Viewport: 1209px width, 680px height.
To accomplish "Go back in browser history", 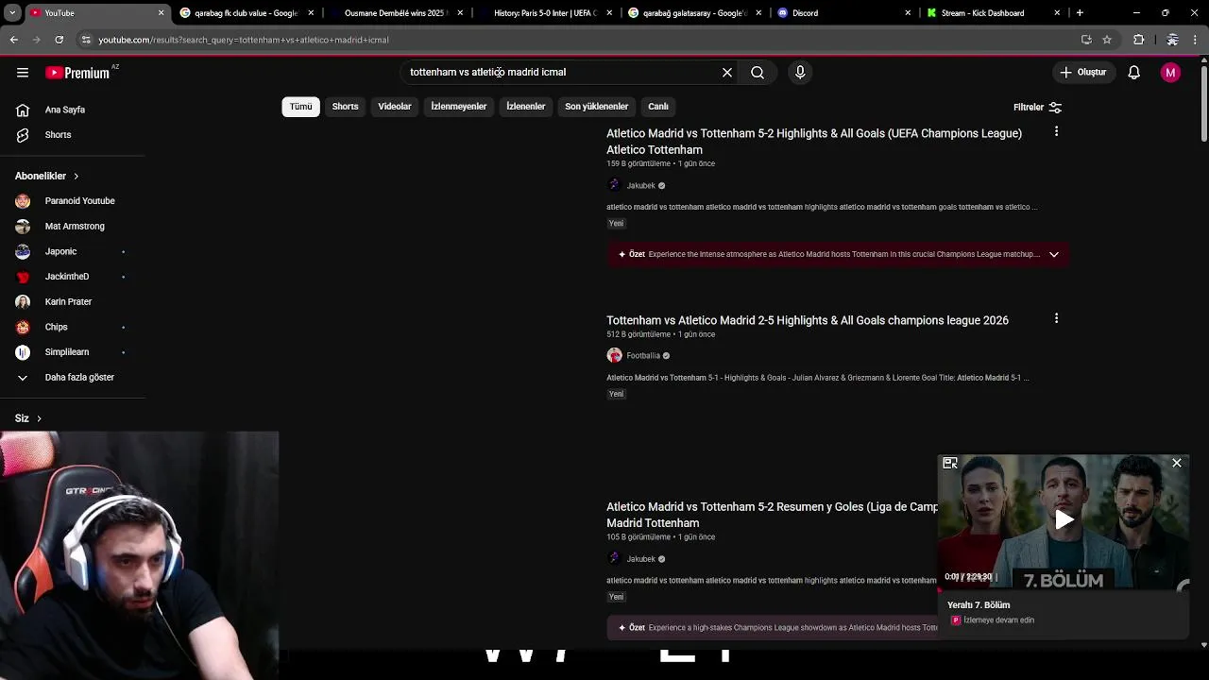I will 13,40.
